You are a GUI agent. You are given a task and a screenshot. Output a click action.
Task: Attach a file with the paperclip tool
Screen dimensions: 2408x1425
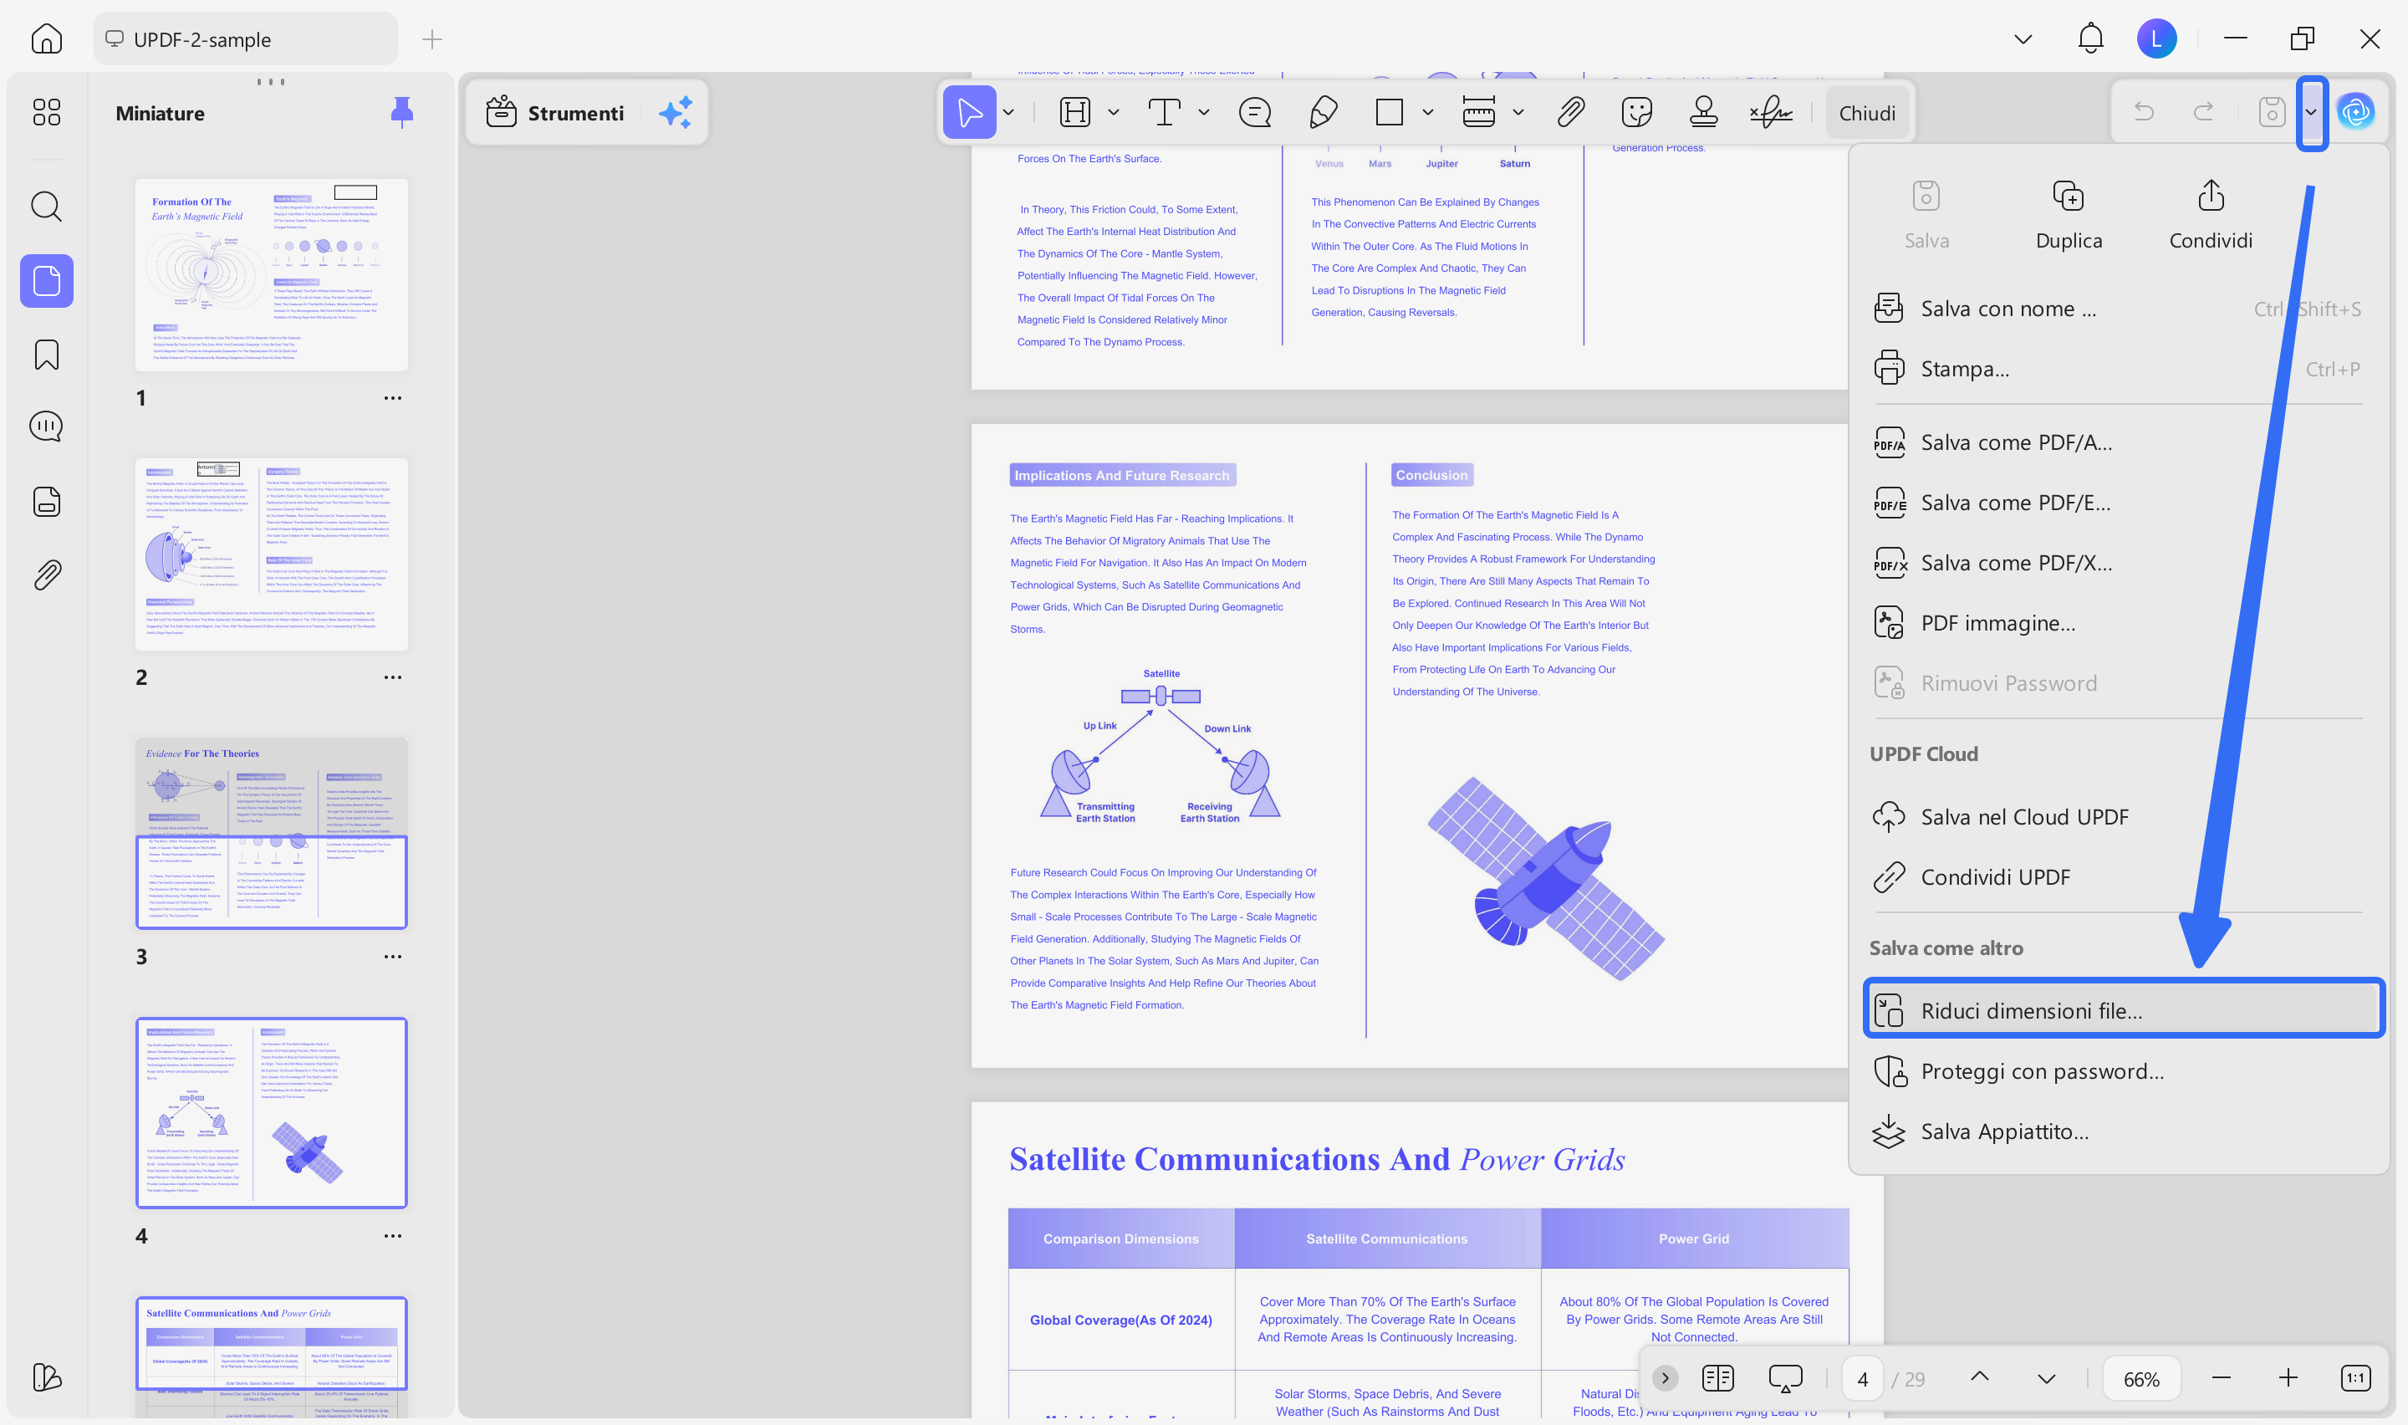coord(1570,112)
